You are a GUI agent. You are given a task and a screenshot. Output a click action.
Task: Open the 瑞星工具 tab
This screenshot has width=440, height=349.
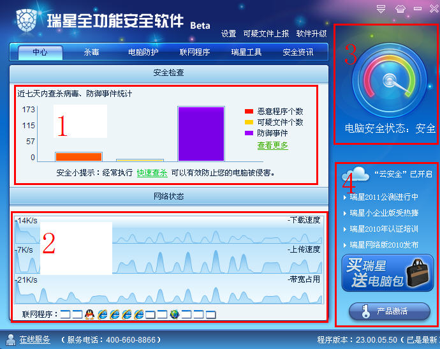(x=246, y=52)
